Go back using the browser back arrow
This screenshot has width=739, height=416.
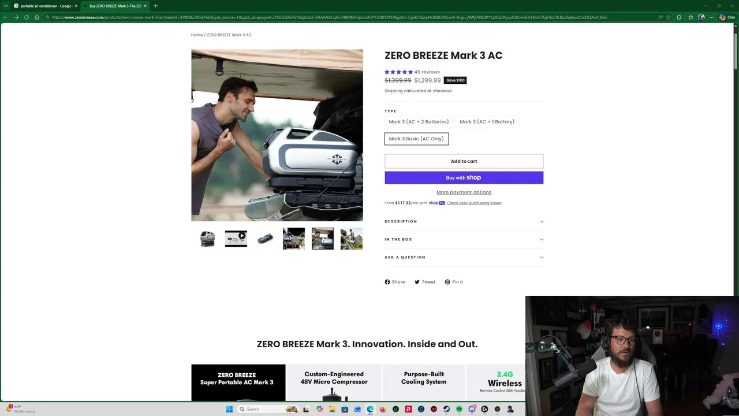(x=6, y=17)
